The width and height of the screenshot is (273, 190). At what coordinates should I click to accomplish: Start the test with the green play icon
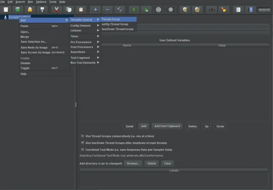(x=134, y=10)
